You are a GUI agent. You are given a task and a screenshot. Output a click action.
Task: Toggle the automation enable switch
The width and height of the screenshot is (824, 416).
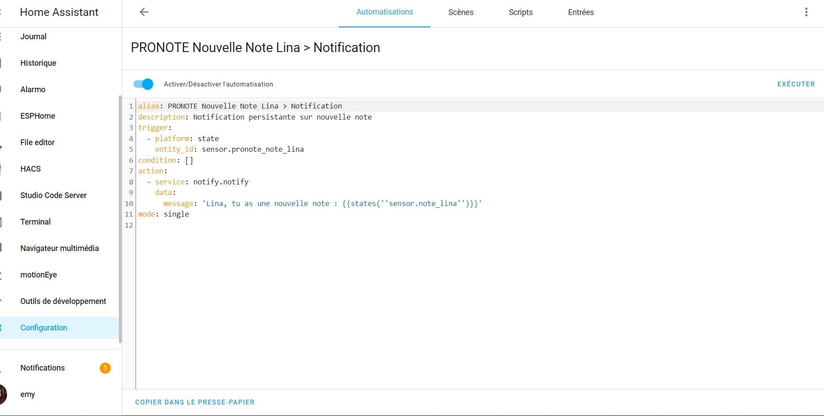[143, 84]
